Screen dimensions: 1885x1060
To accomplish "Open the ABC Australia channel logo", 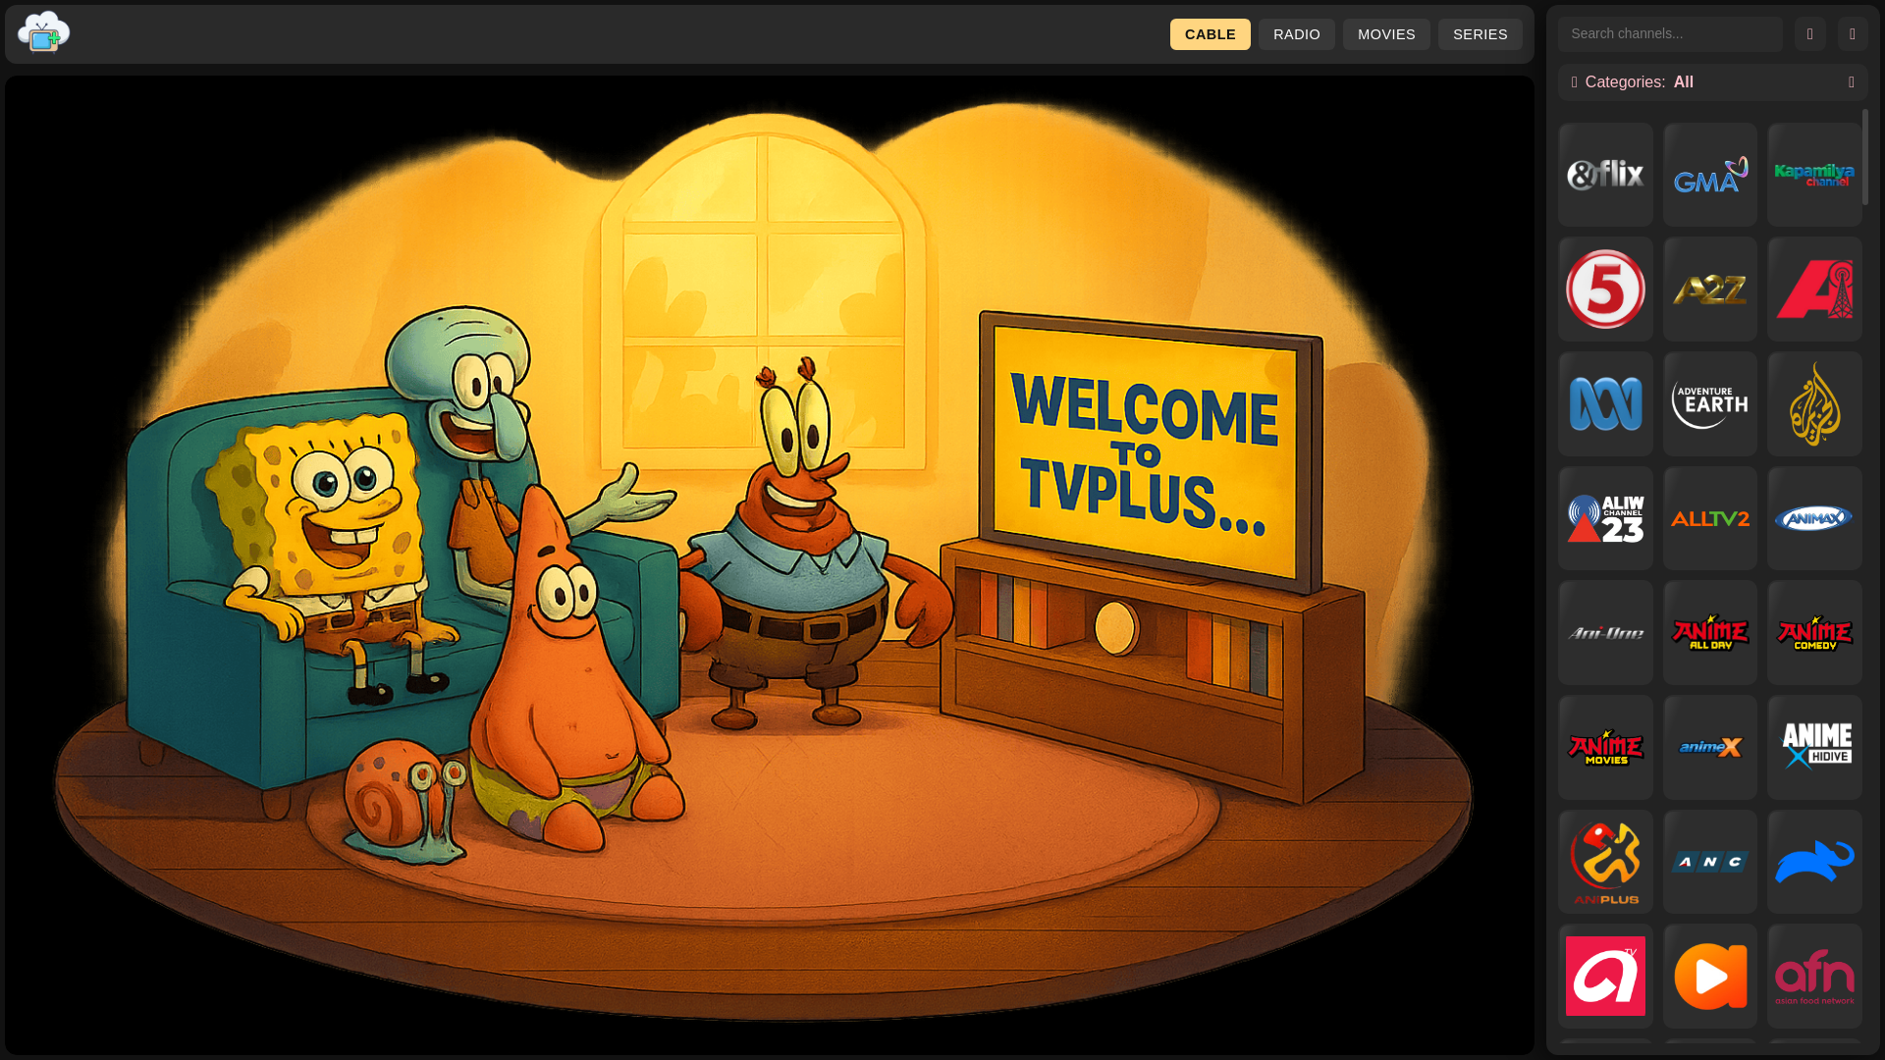I will [1605, 403].
